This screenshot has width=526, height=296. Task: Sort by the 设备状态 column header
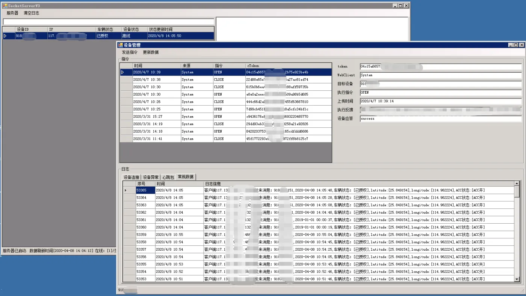(x=134, y=29)
